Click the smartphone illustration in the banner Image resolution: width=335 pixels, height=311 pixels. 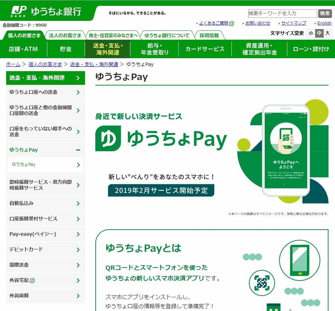[286, 150]
